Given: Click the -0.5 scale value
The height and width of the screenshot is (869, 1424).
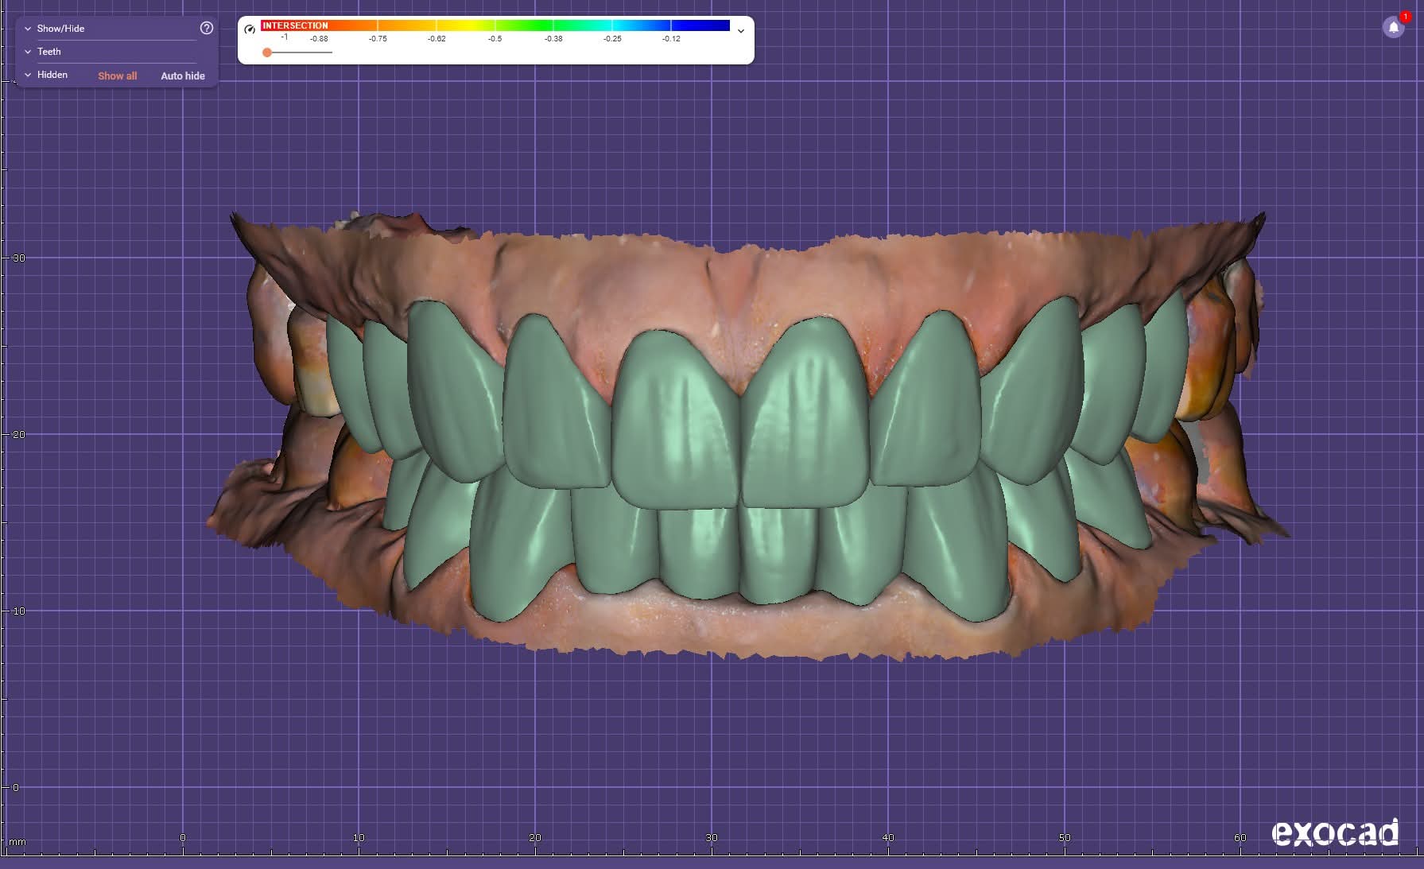Looking at the screenshot, I should pyautogui.click(x=495, y=39).
